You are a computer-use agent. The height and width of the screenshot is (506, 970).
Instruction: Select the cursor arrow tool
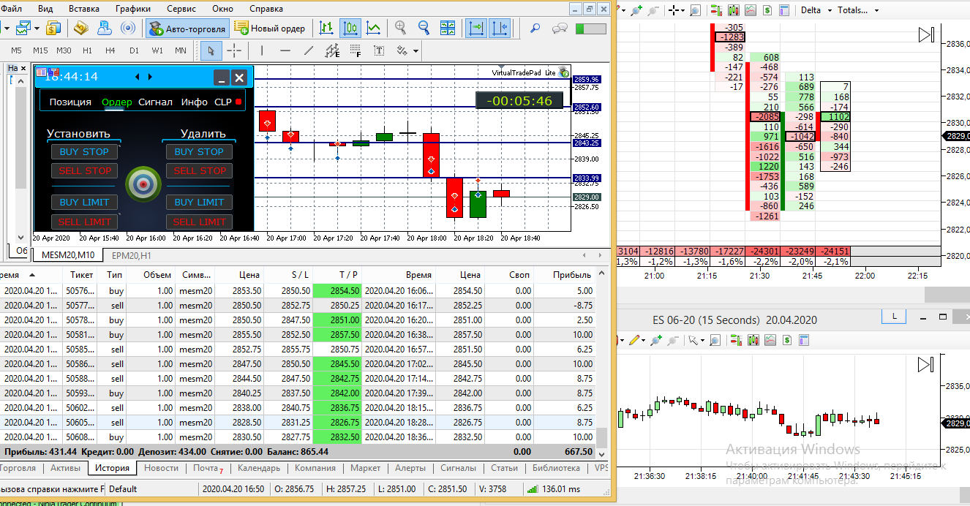click(211, 50)
